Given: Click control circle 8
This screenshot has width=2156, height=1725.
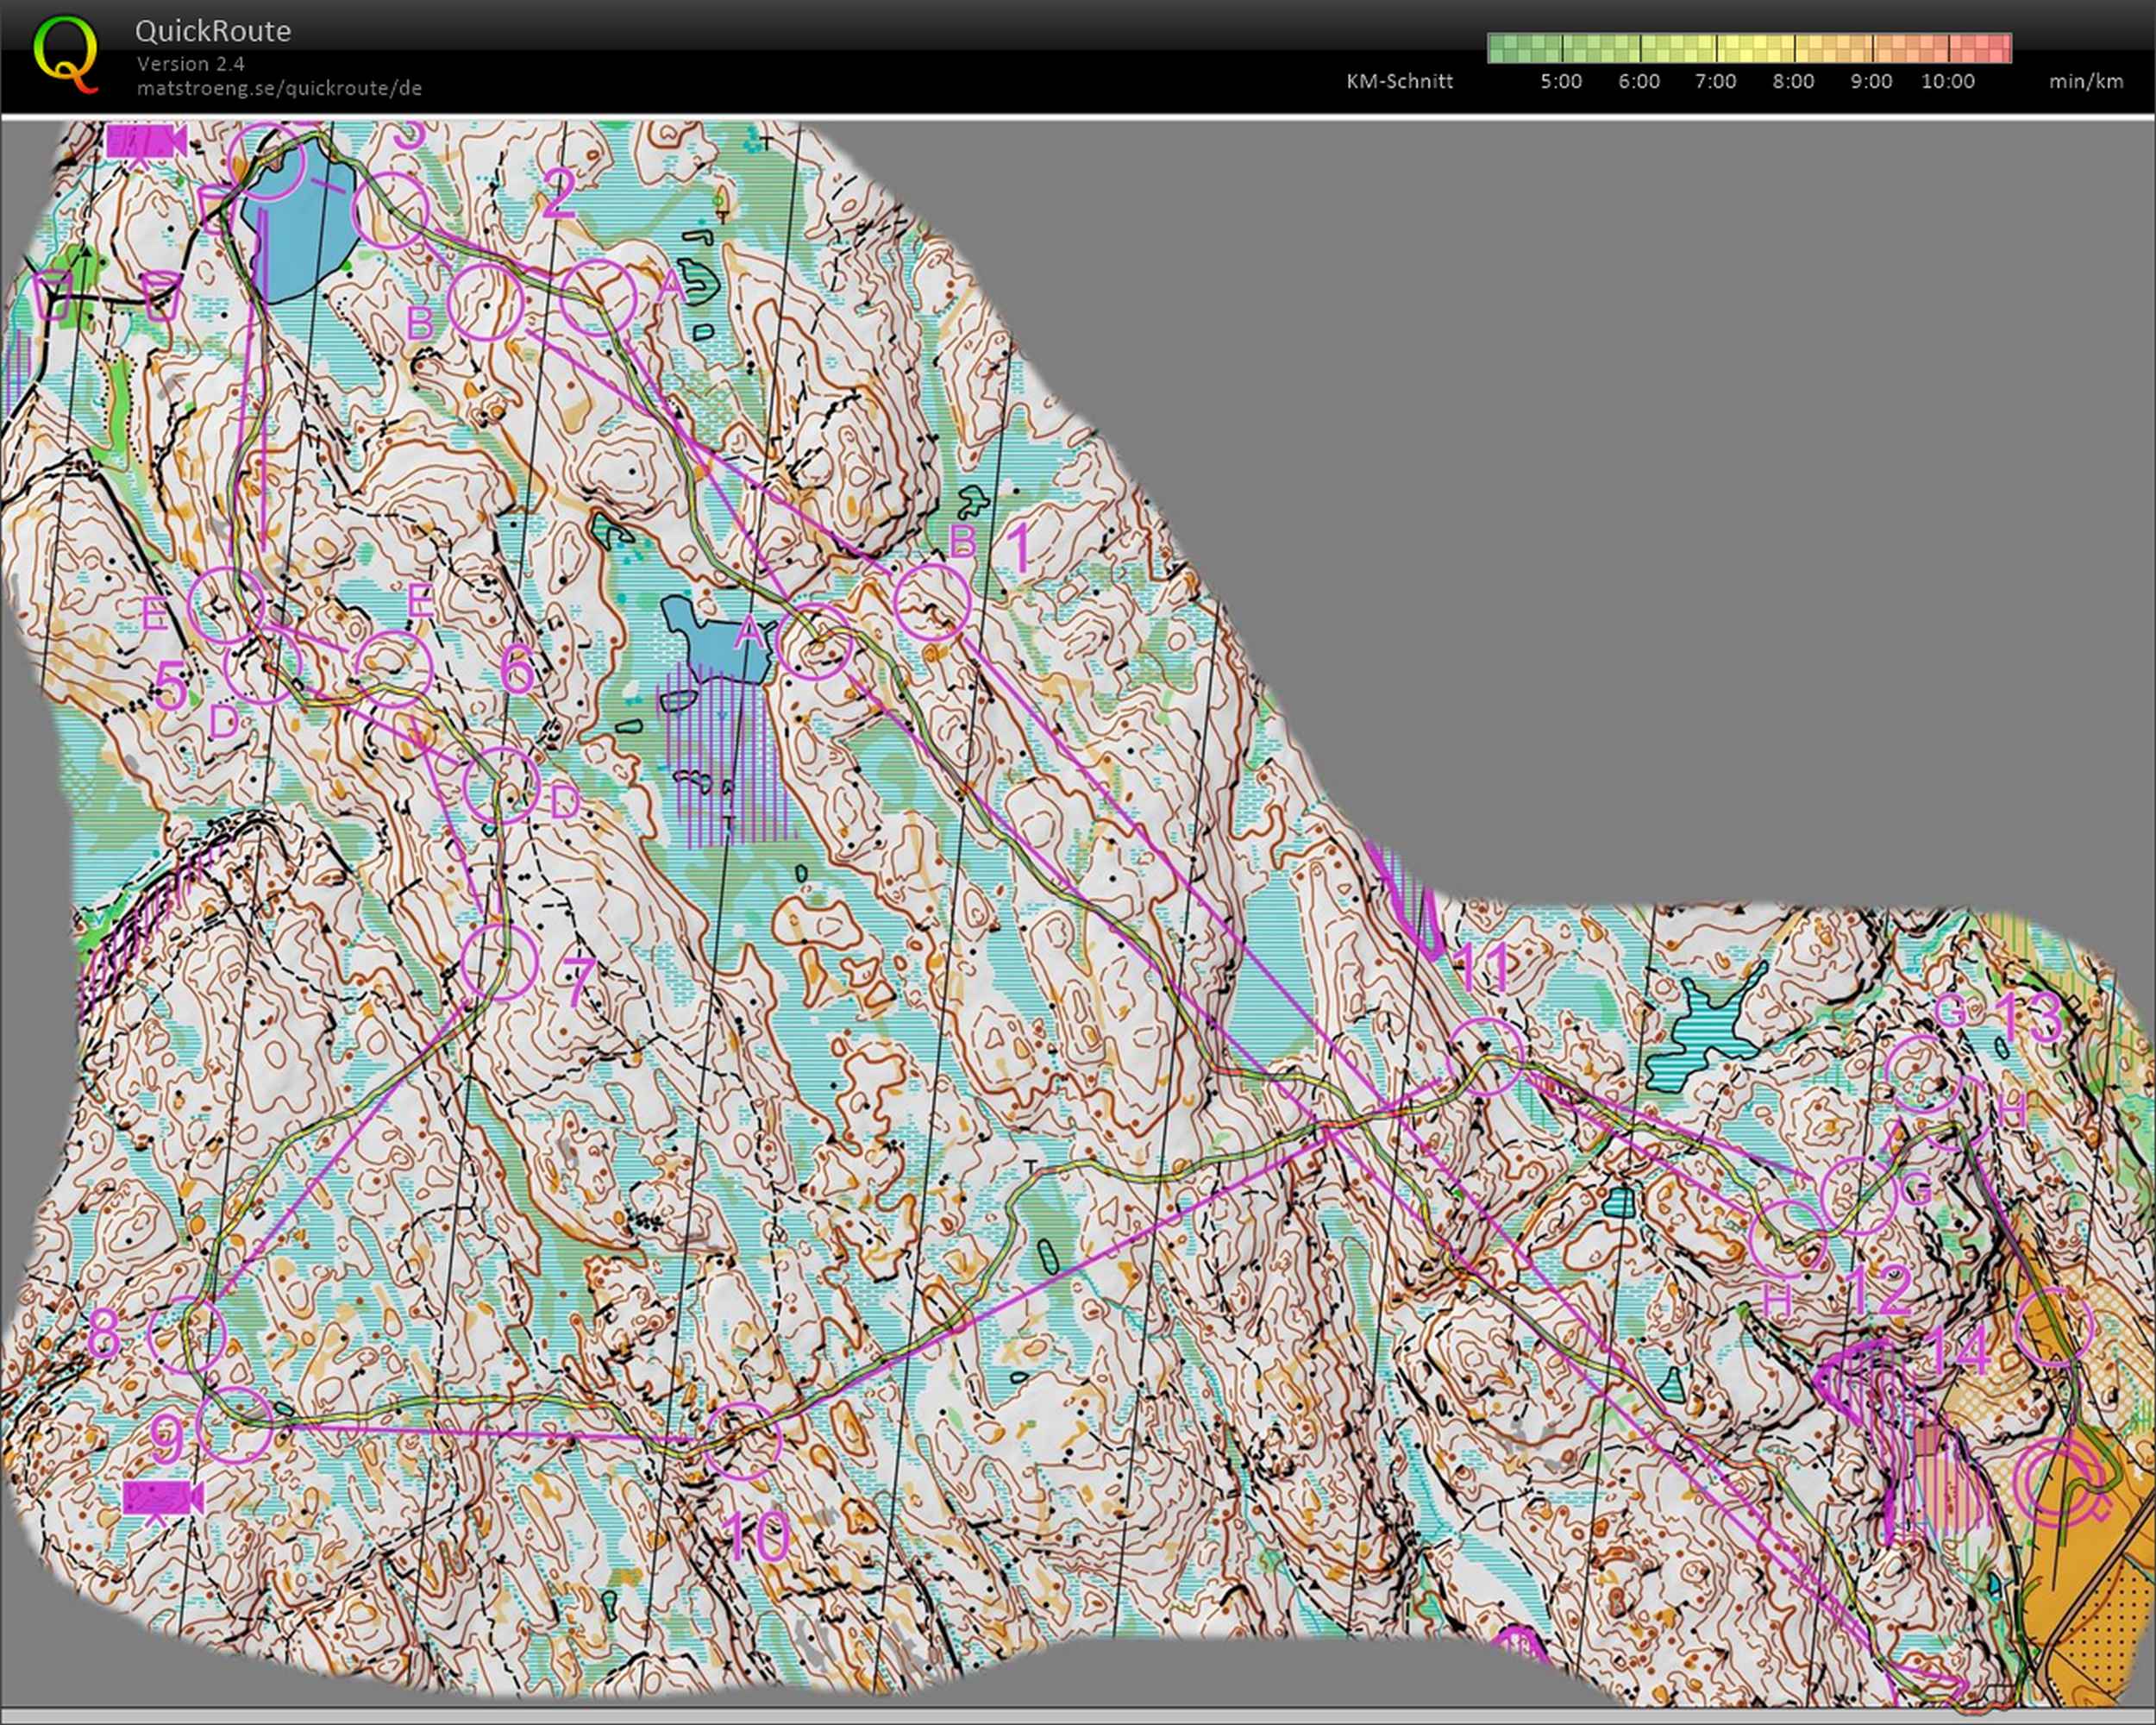Looking at the screenshot, I should [x=187, y=1335].
